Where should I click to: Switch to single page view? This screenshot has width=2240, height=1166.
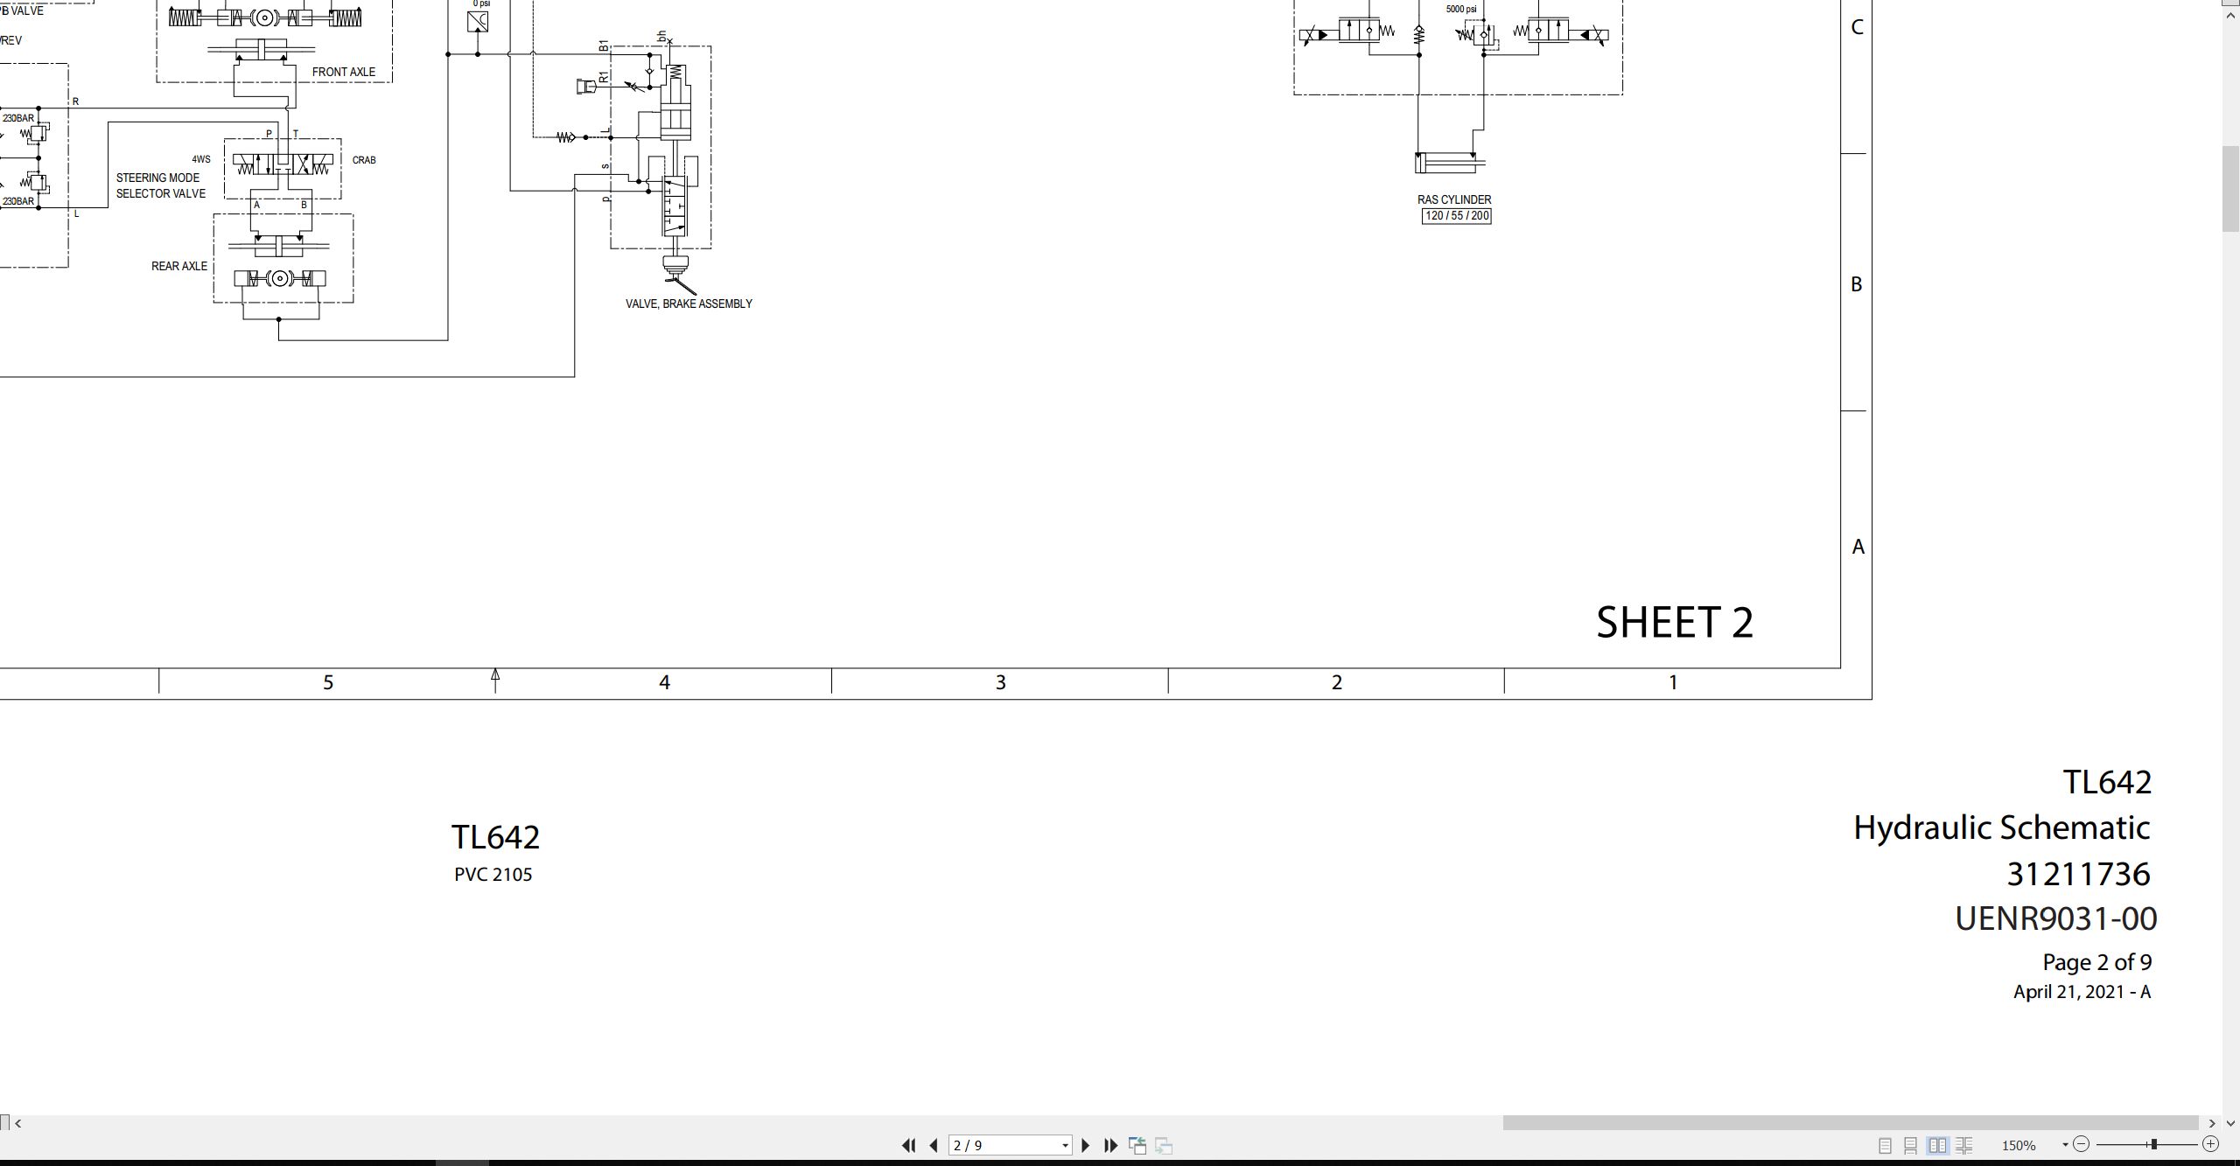(x=1886, y=1145)
